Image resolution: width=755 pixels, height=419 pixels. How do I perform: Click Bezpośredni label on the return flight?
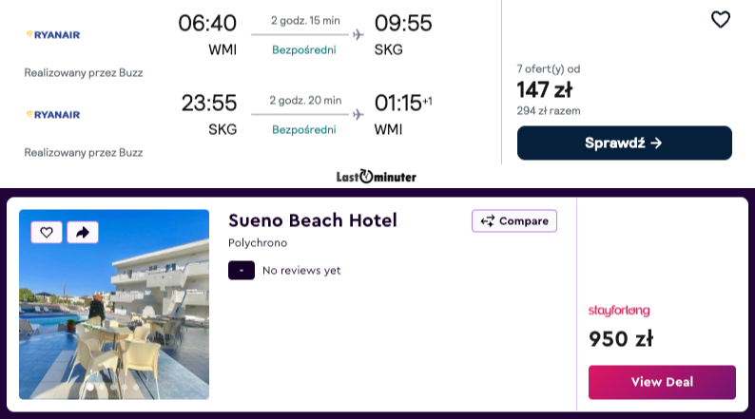point(304,129)
